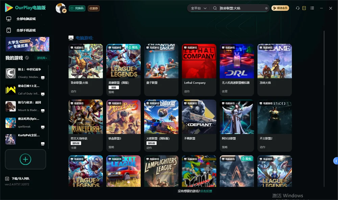Select KurtzPel in my games list

pos(25,139)
